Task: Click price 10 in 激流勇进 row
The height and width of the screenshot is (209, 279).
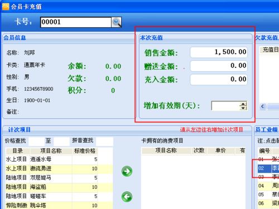Action: 94,169
